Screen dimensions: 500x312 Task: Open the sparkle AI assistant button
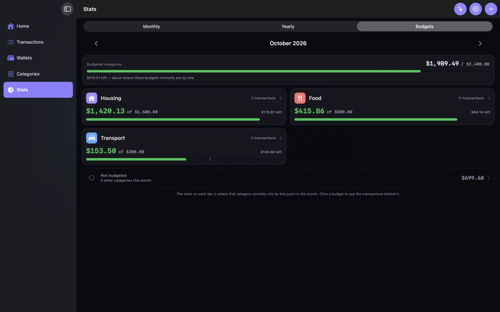coord(460,9)
